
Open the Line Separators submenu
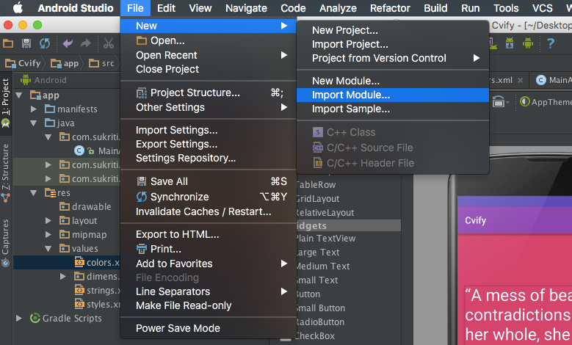tap(208, 291)
